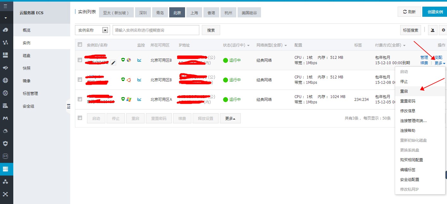Image resolution: width=447 pixels, height=204 pixels.
Task: Open monitoring chart icon for the third instance
Action: click(x=139, y=99)
